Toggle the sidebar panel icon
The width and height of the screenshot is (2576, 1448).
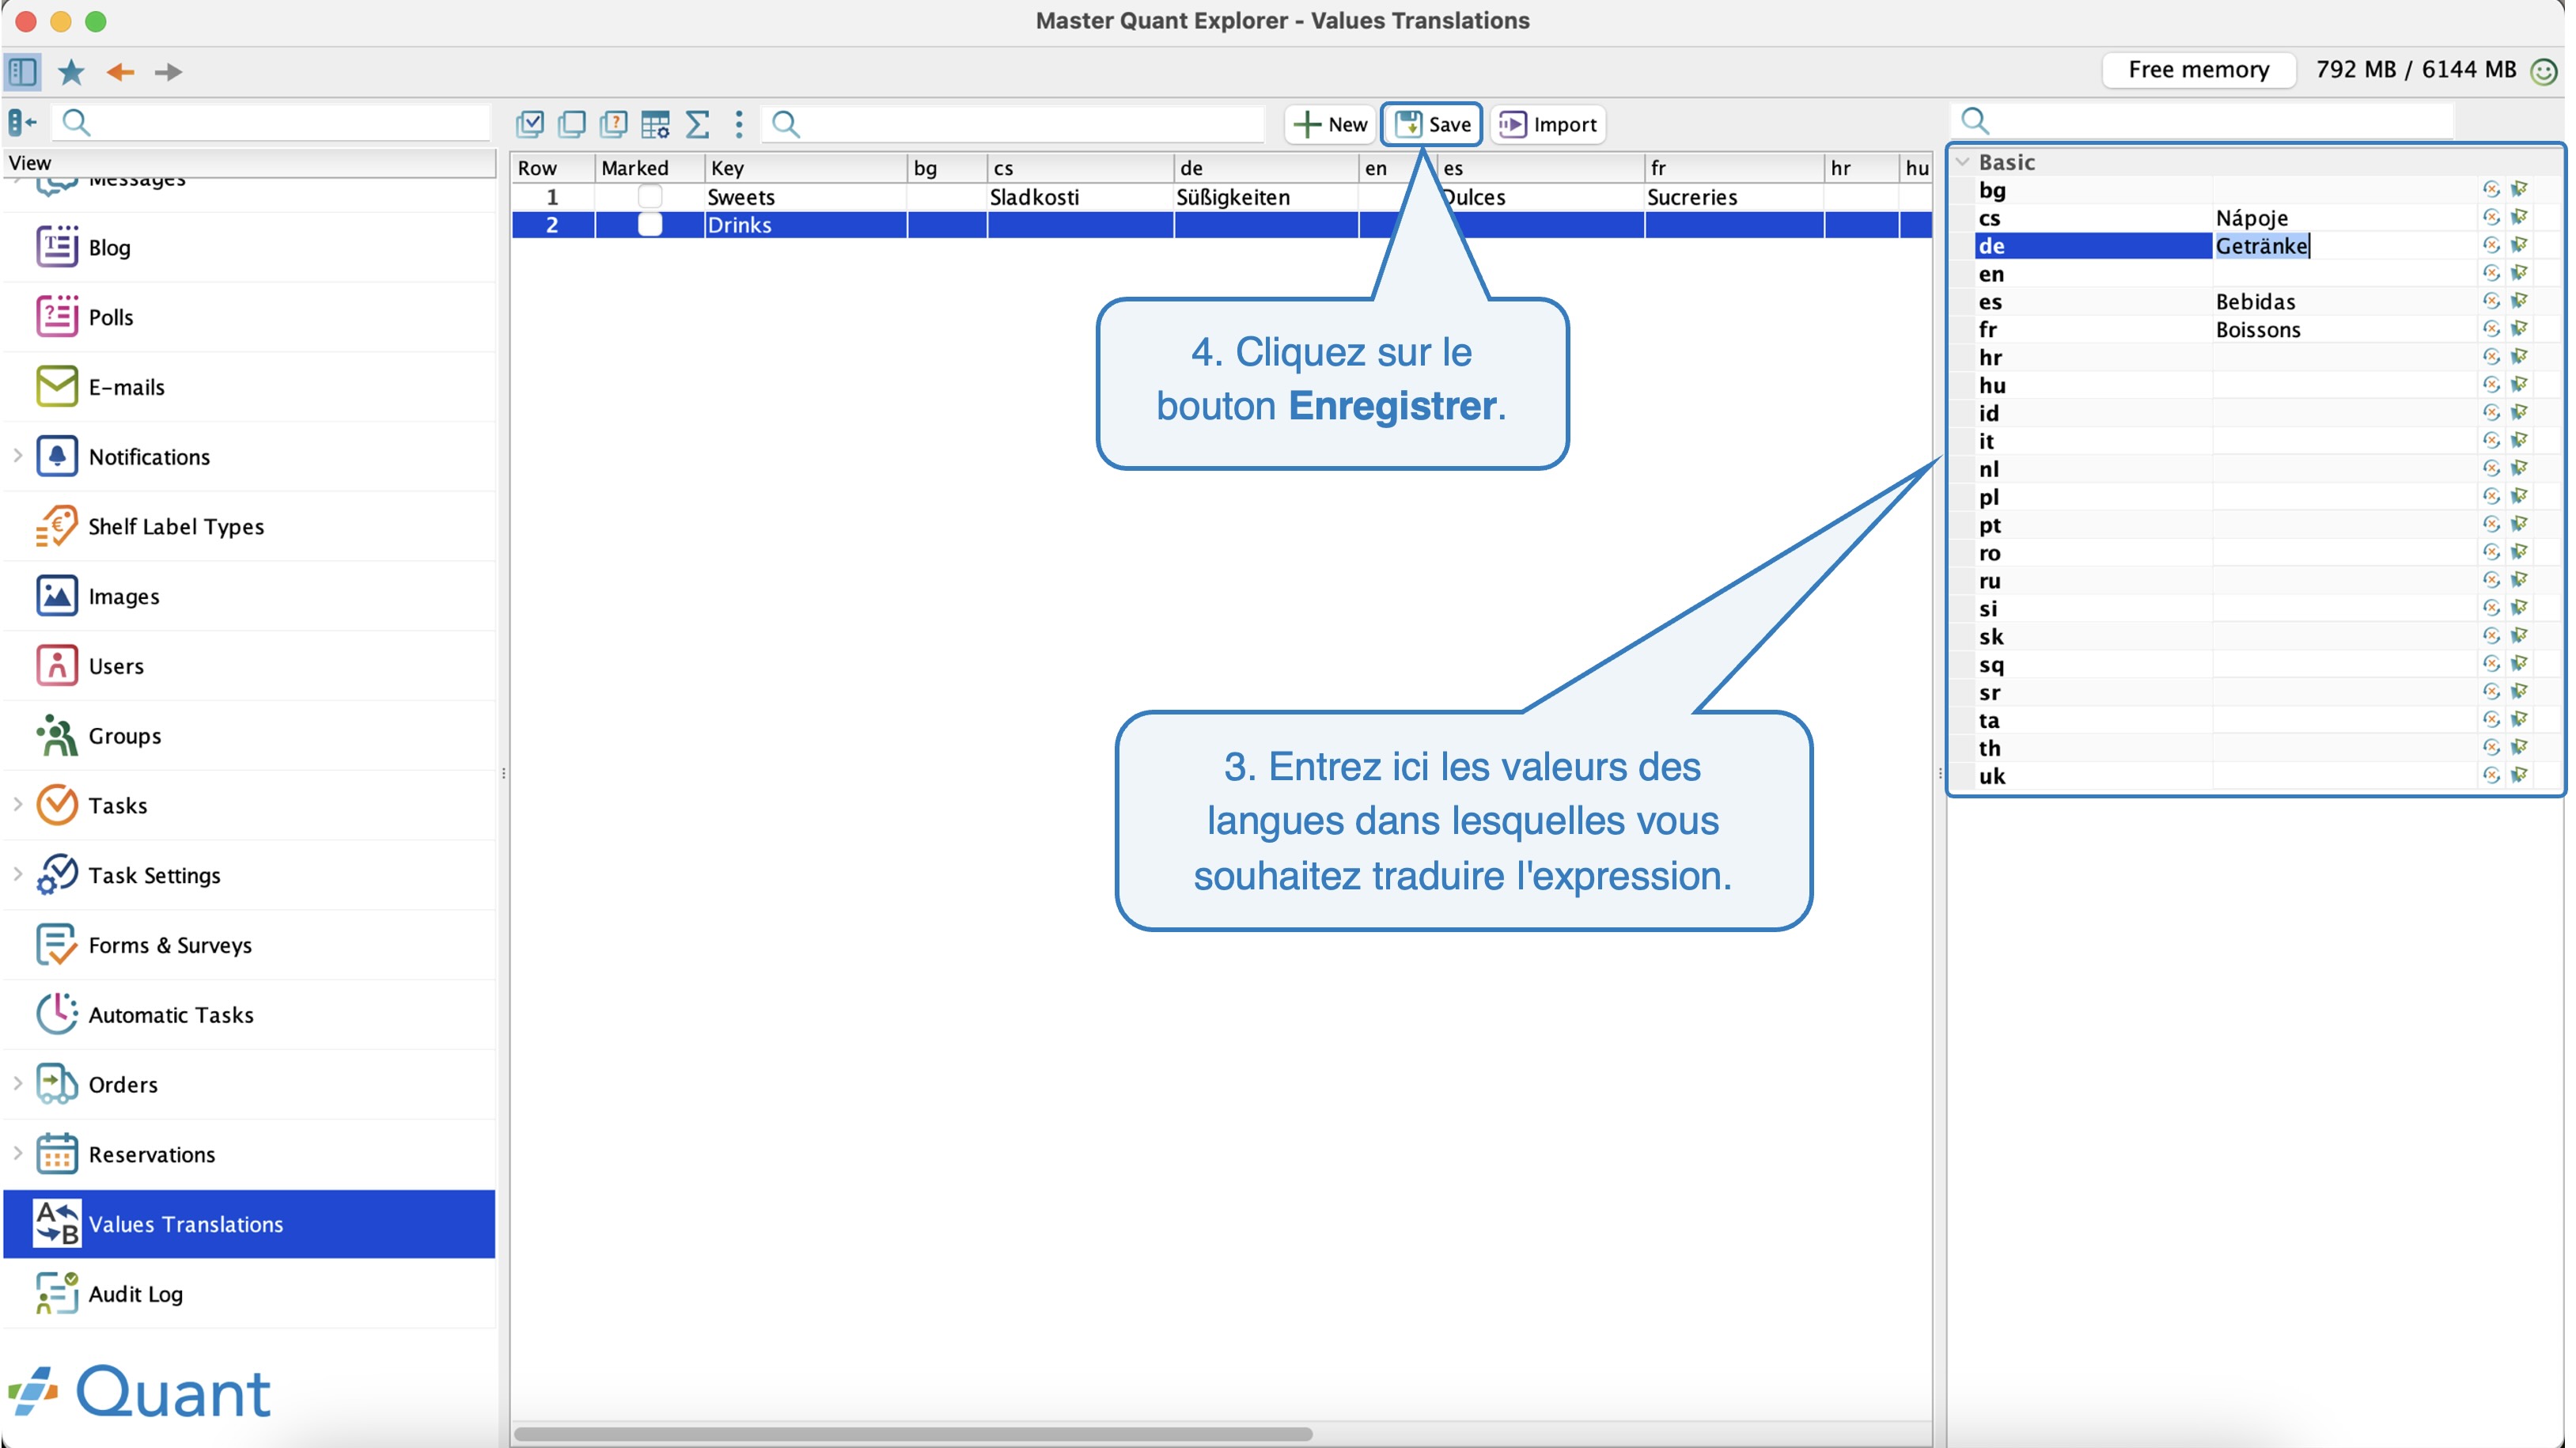point(23,71)
